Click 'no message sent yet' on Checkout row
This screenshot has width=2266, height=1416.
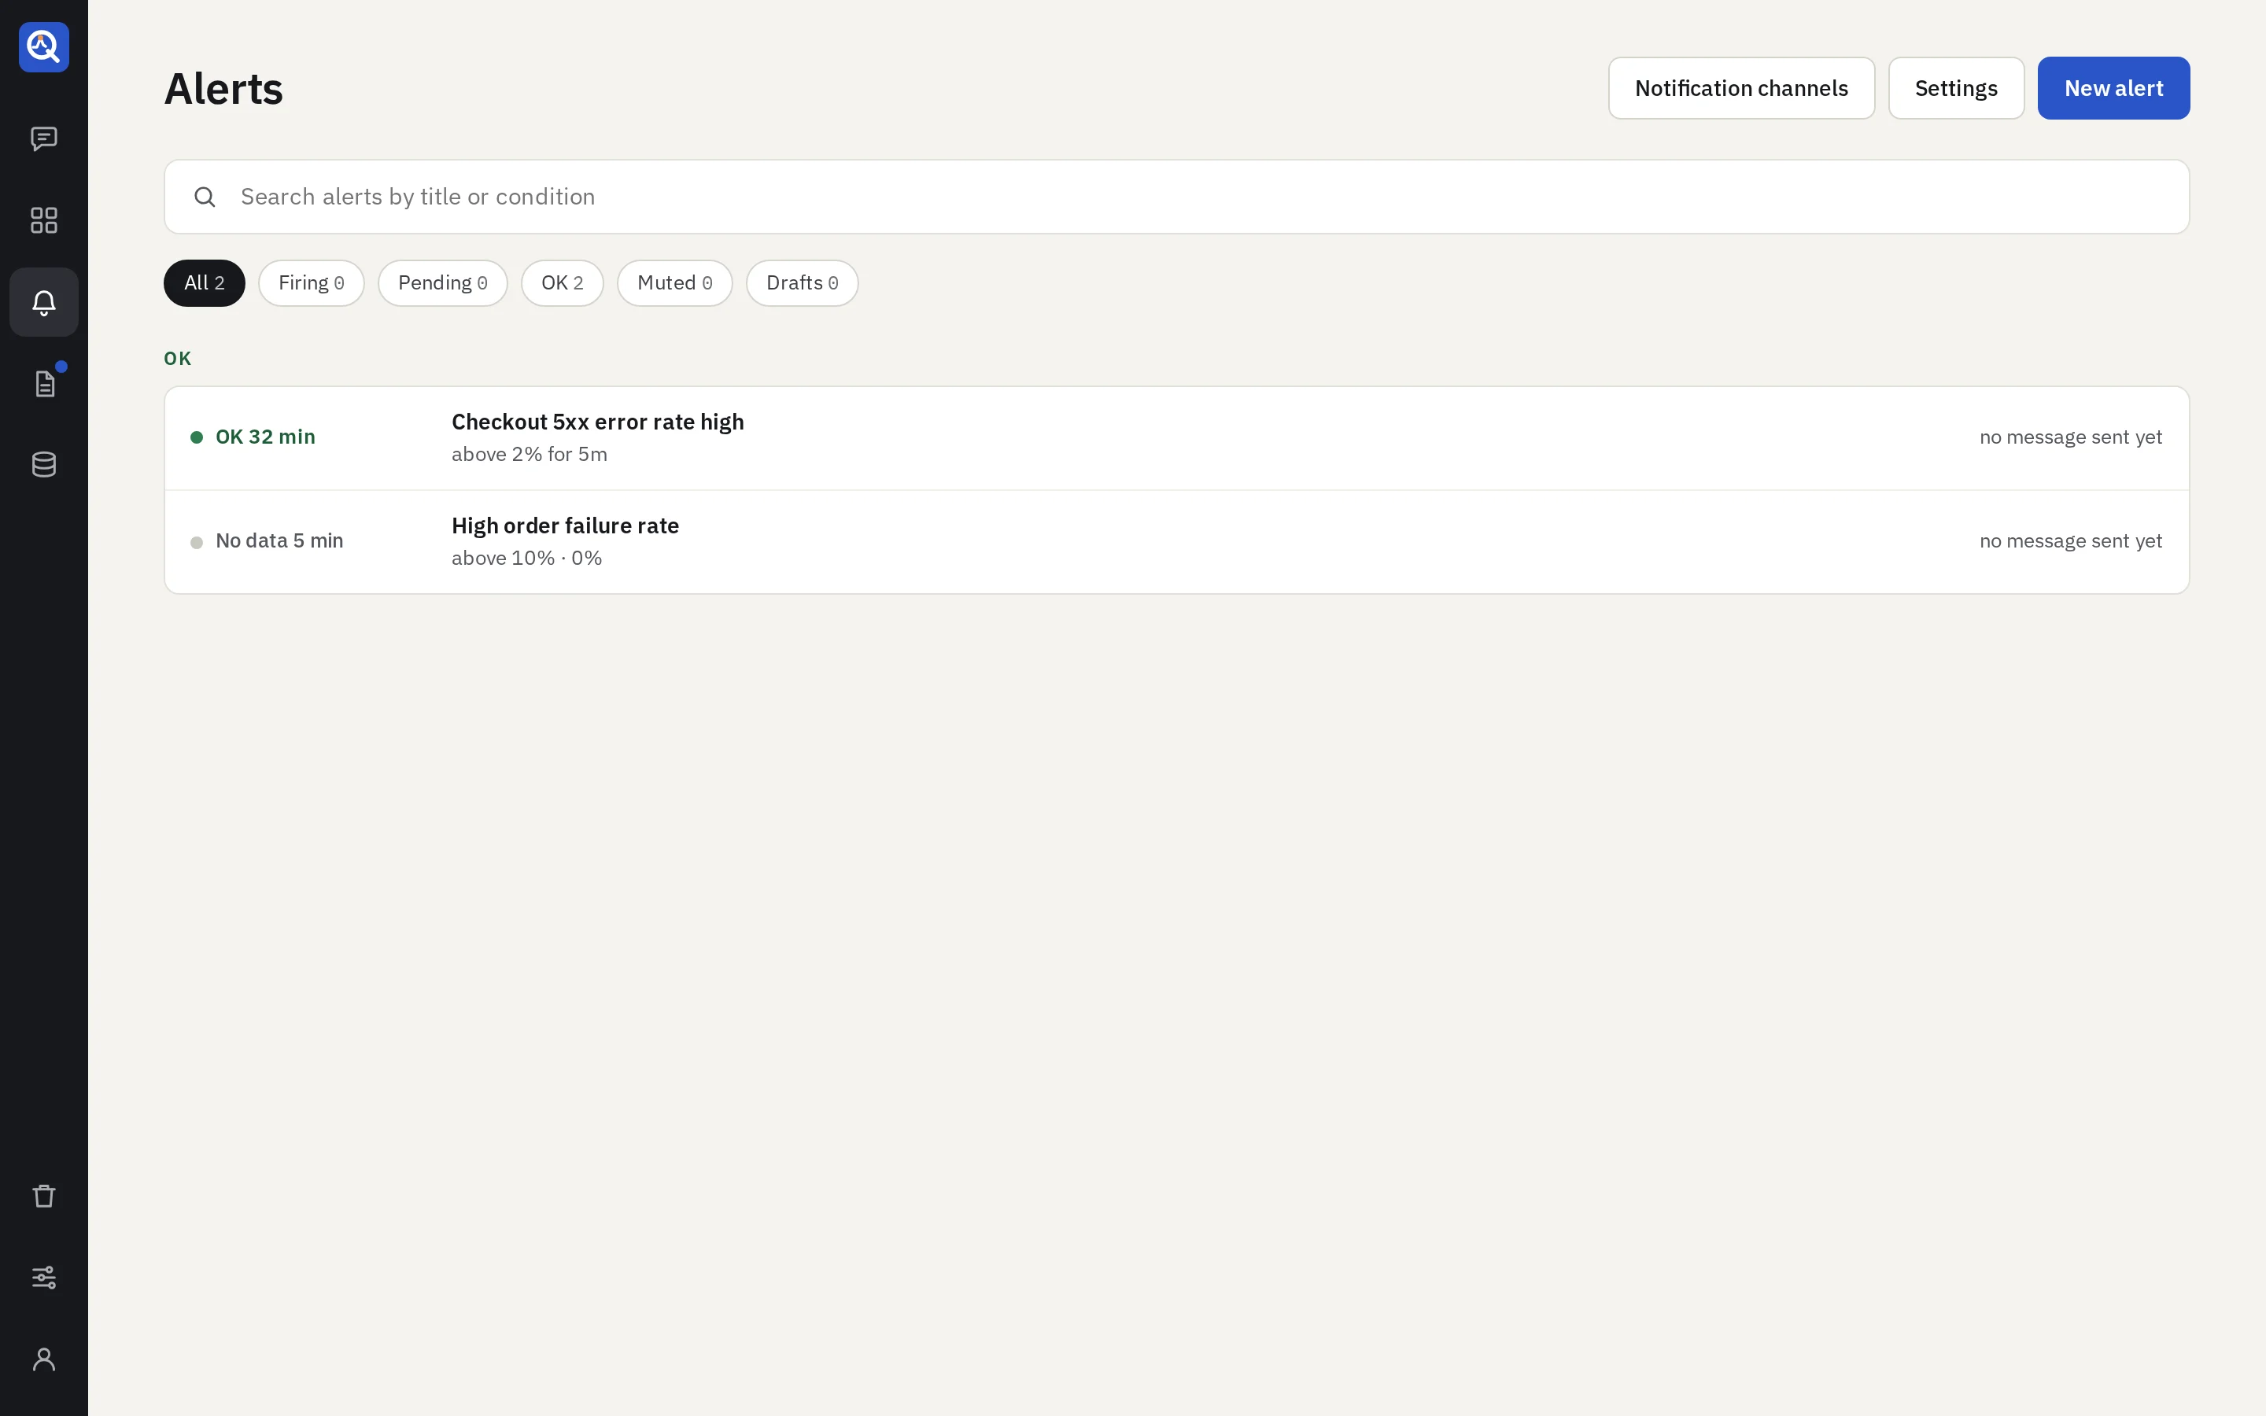(2070, 437)
